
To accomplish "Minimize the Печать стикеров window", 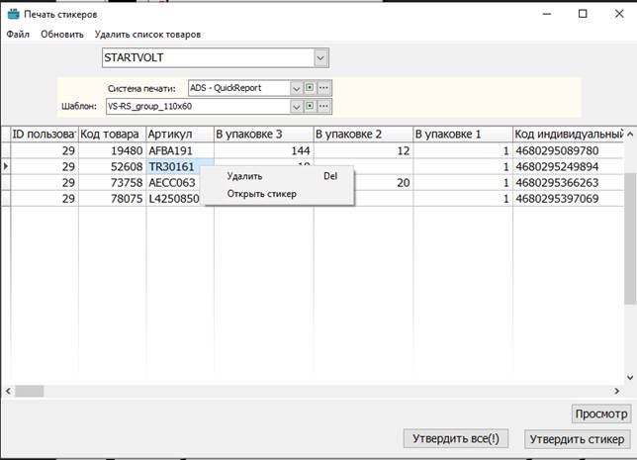I will click(547, 14).
